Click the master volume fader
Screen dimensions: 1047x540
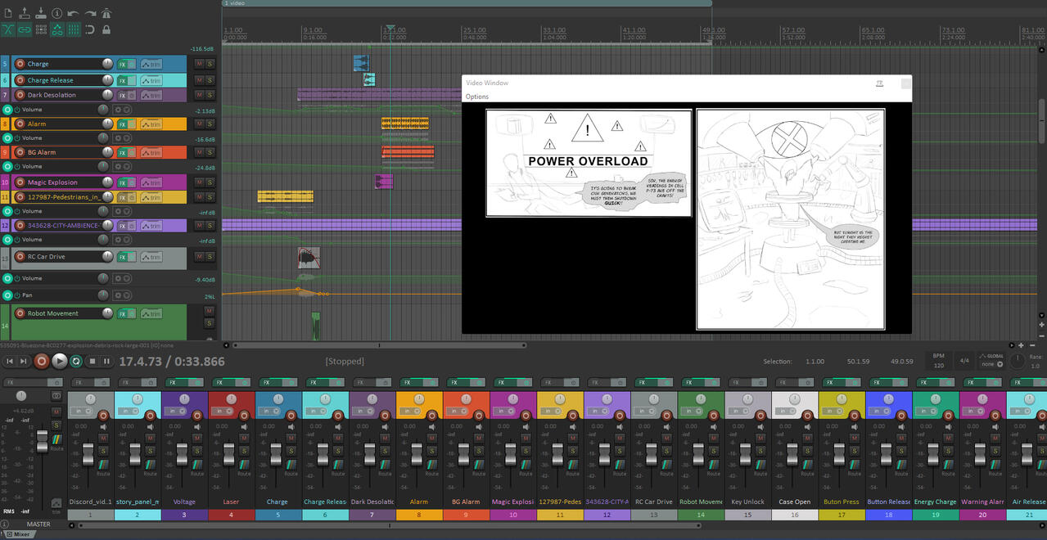42,442
